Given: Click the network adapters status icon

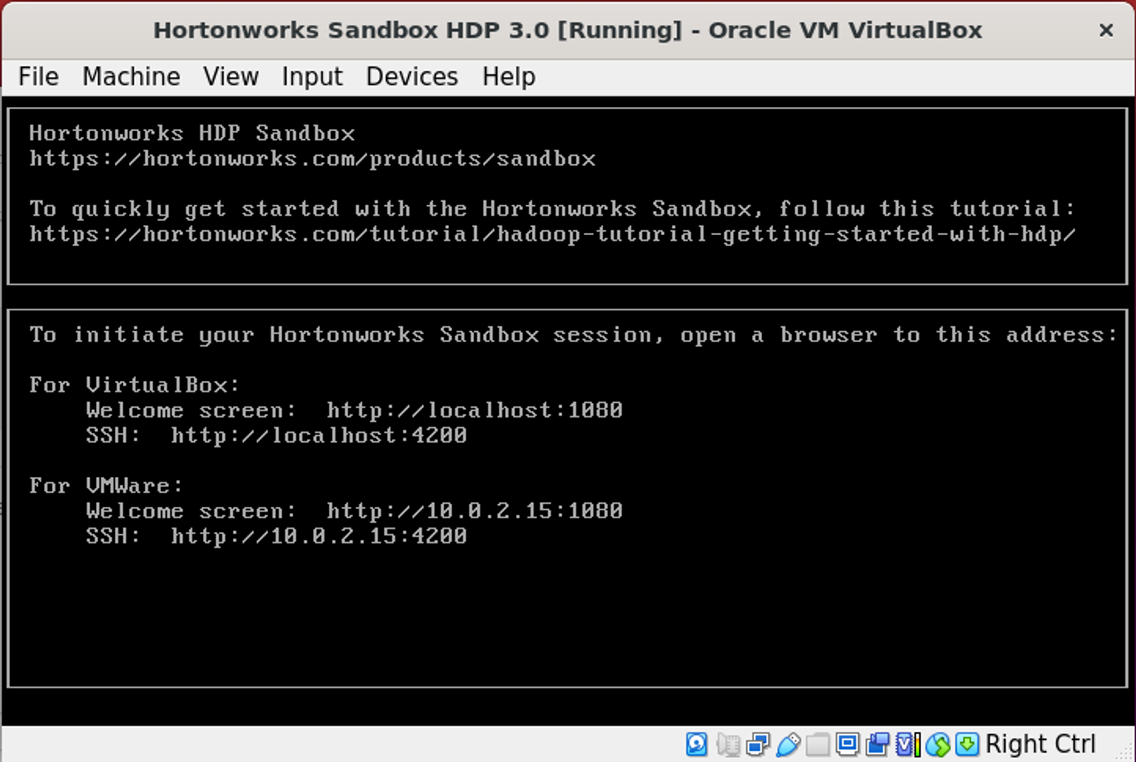Looking at the screenshot, I should tap(758, 744).
